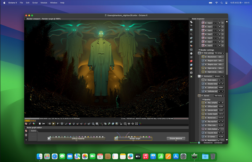
Task: Select the Render target node
Action: [x=135, y=138]
